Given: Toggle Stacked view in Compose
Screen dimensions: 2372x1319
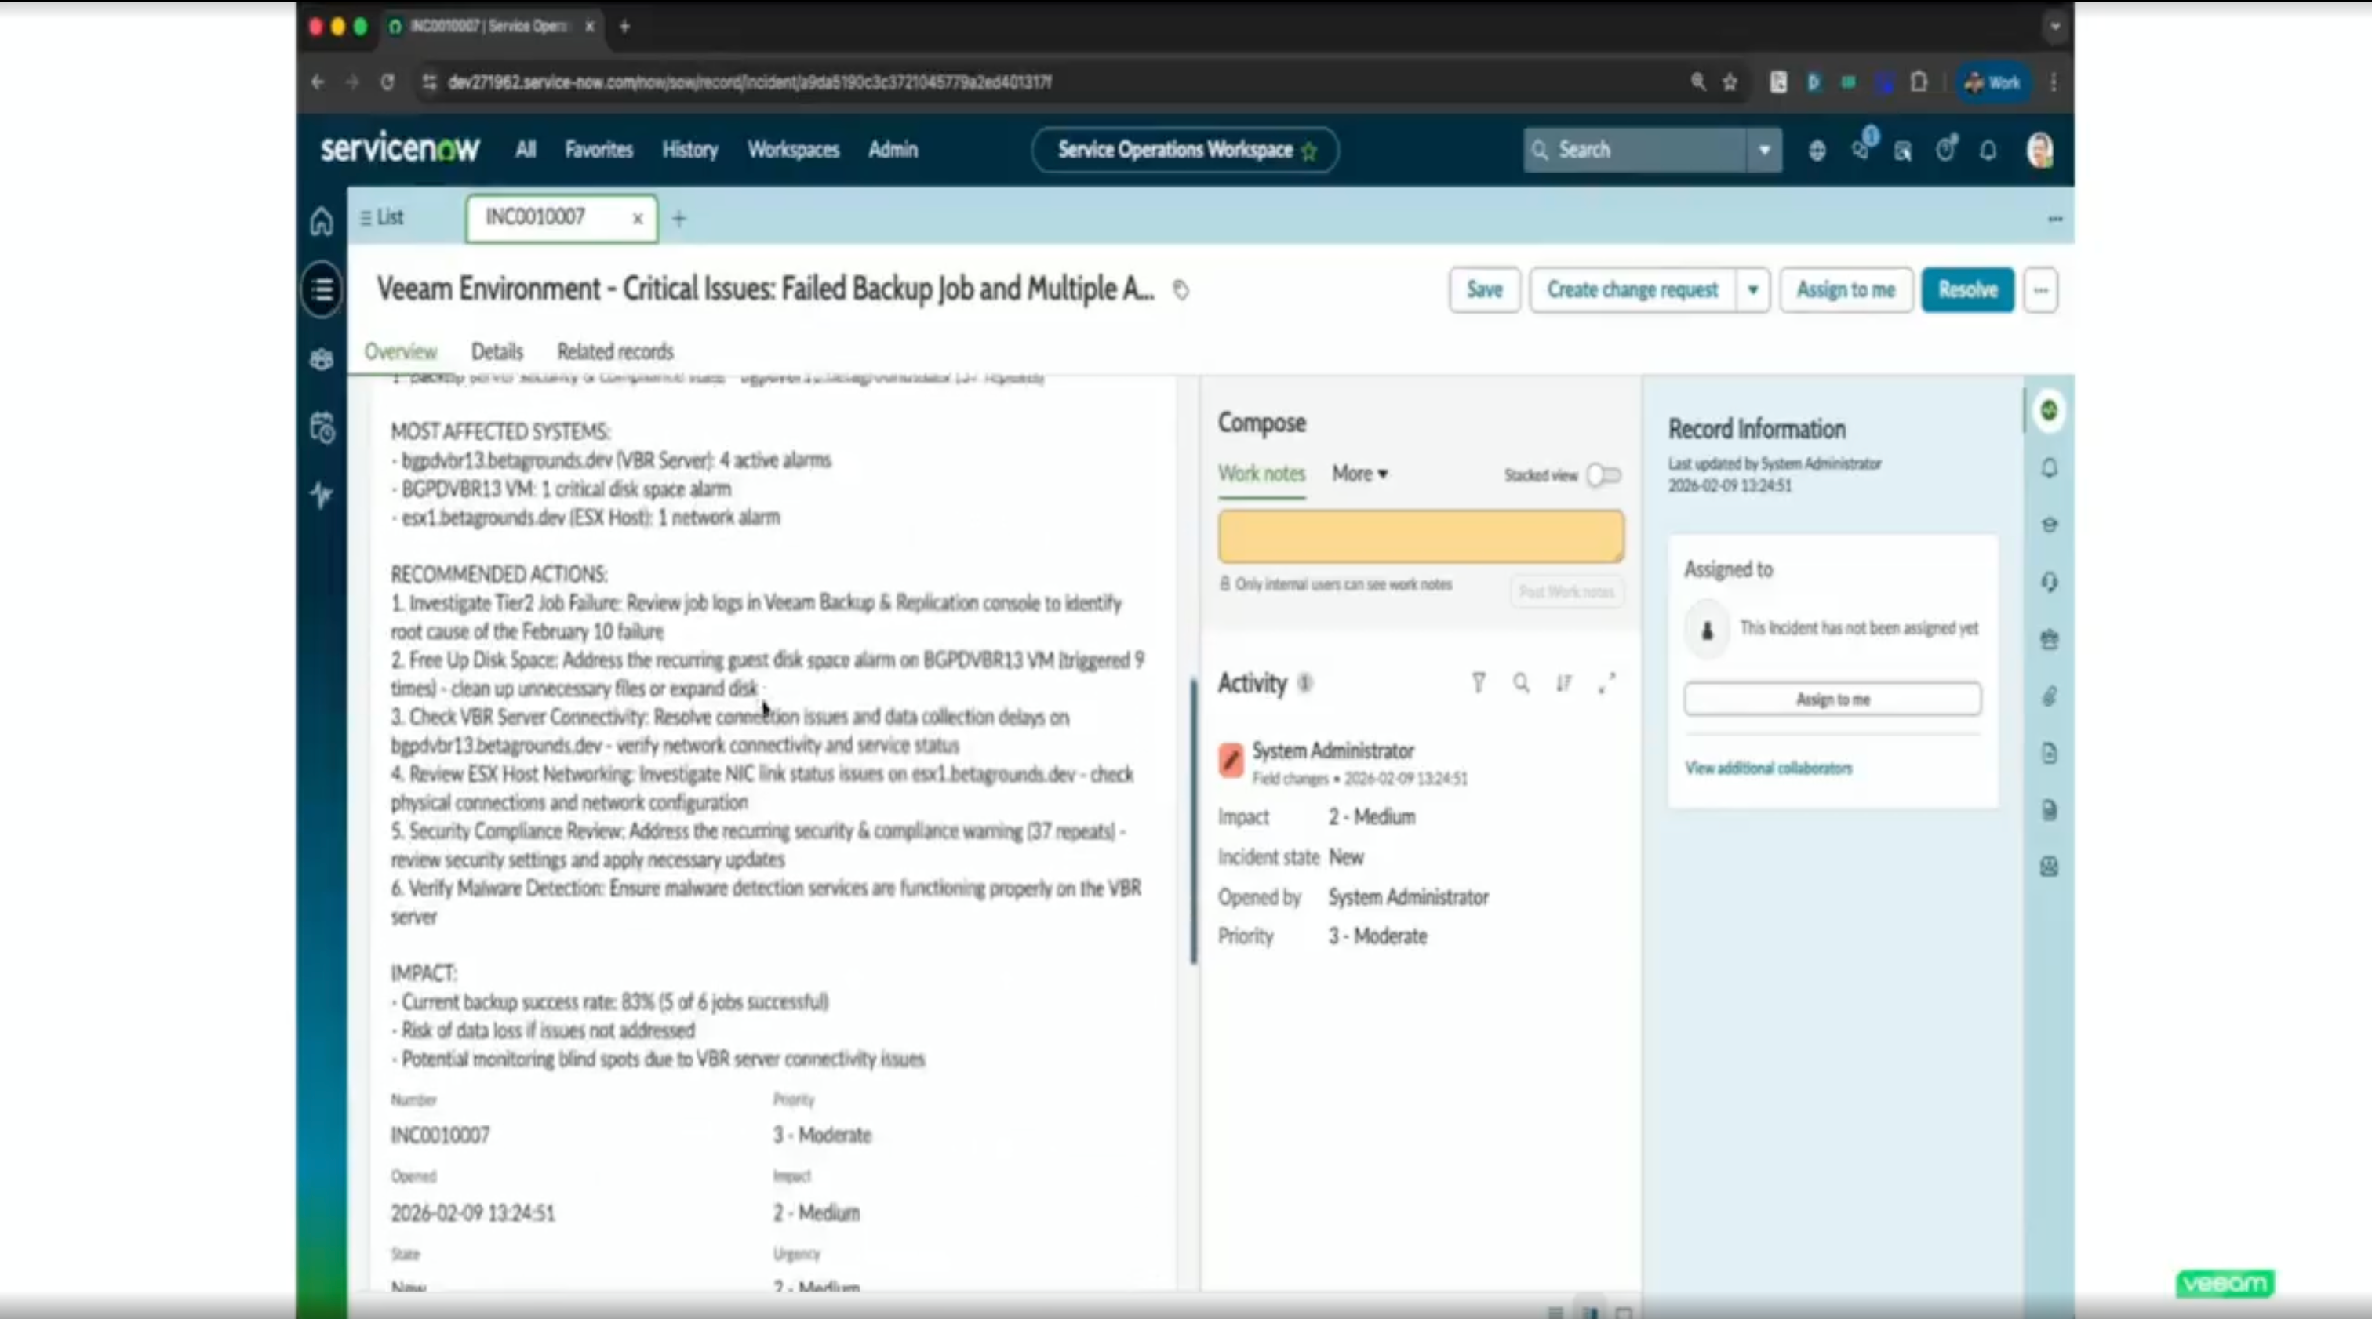Looking at the screenshot, I should 1604,476.
